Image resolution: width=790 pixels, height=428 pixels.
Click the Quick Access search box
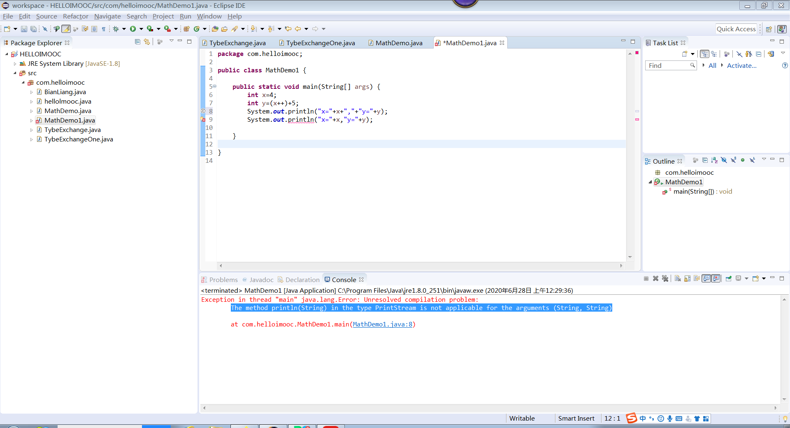[x=736, y=29]
